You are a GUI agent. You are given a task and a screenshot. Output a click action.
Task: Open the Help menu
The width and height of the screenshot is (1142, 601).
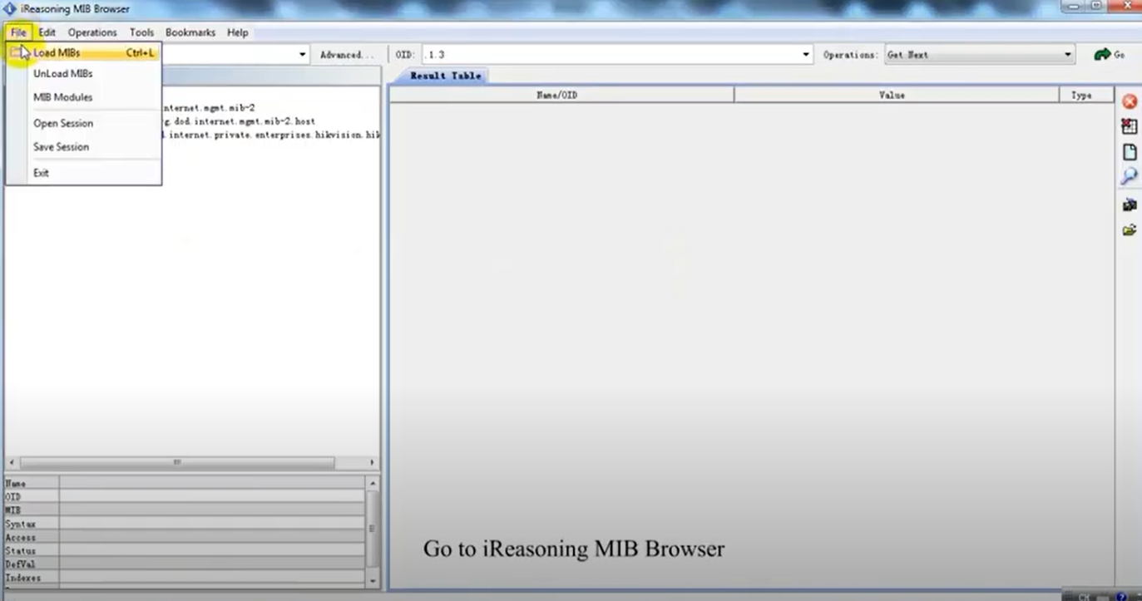pos(238,32)
